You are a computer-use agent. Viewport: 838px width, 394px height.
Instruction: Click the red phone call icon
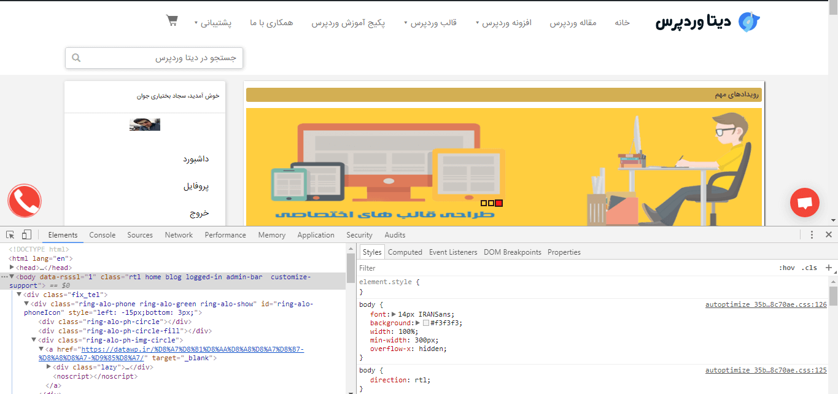coord(25,201)
